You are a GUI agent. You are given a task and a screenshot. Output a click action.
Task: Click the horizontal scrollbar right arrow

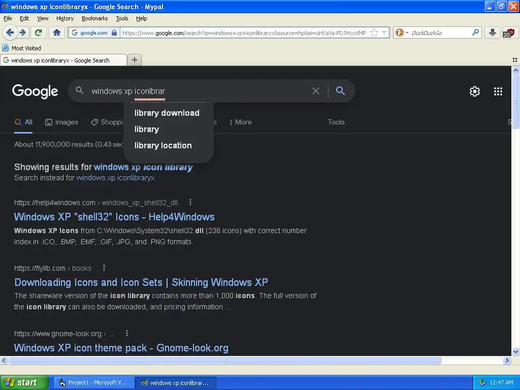(x=507, y=360)
